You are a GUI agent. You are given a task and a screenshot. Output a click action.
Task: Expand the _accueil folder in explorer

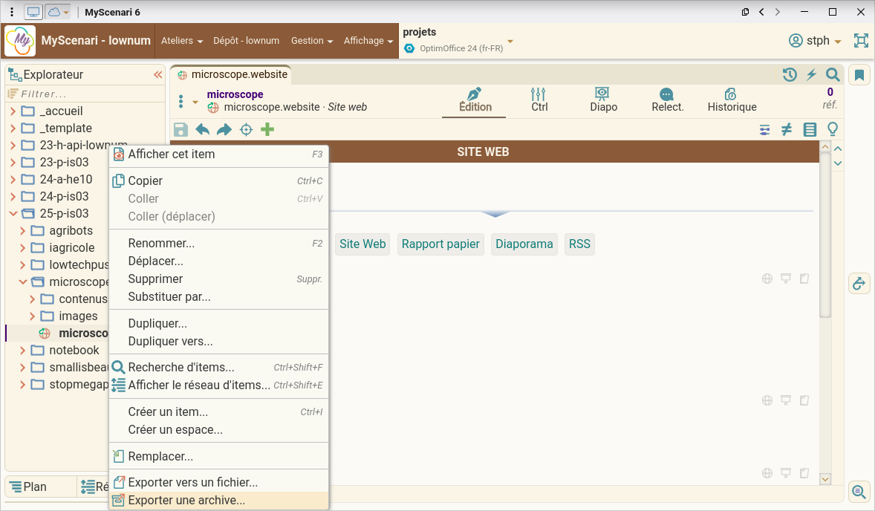tap(13, 111)
